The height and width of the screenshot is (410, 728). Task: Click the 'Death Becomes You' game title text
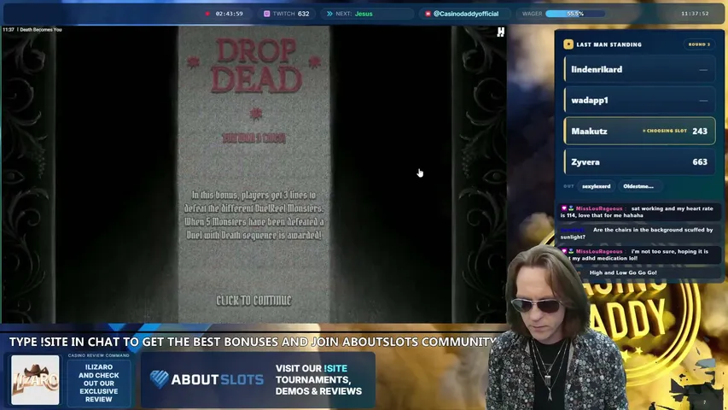pyautogui.click(x=41, y=30)
